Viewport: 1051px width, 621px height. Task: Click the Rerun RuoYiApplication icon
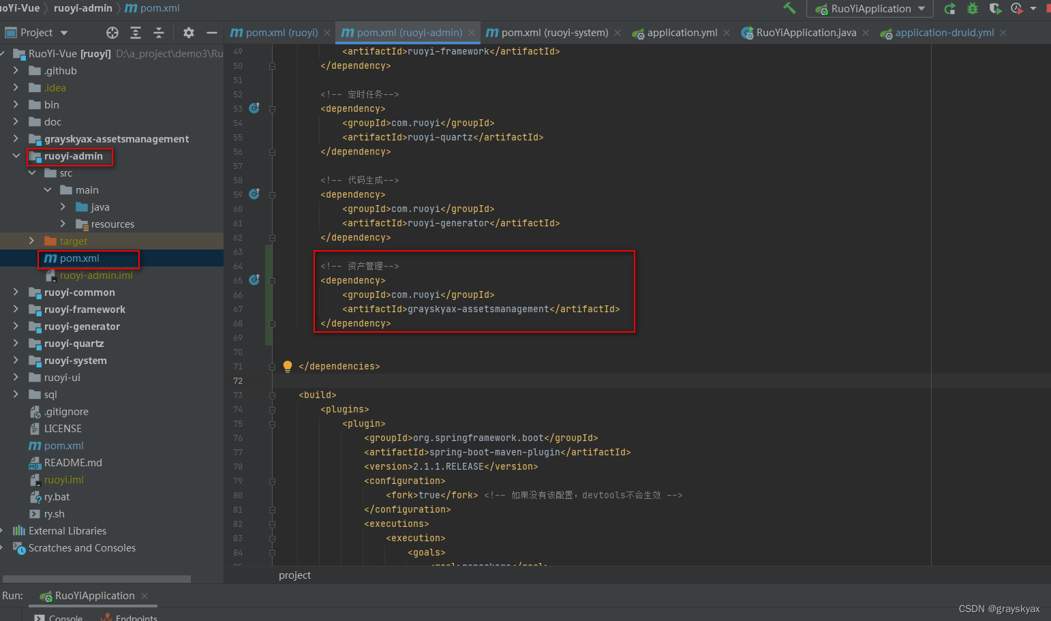click(949, 9)
